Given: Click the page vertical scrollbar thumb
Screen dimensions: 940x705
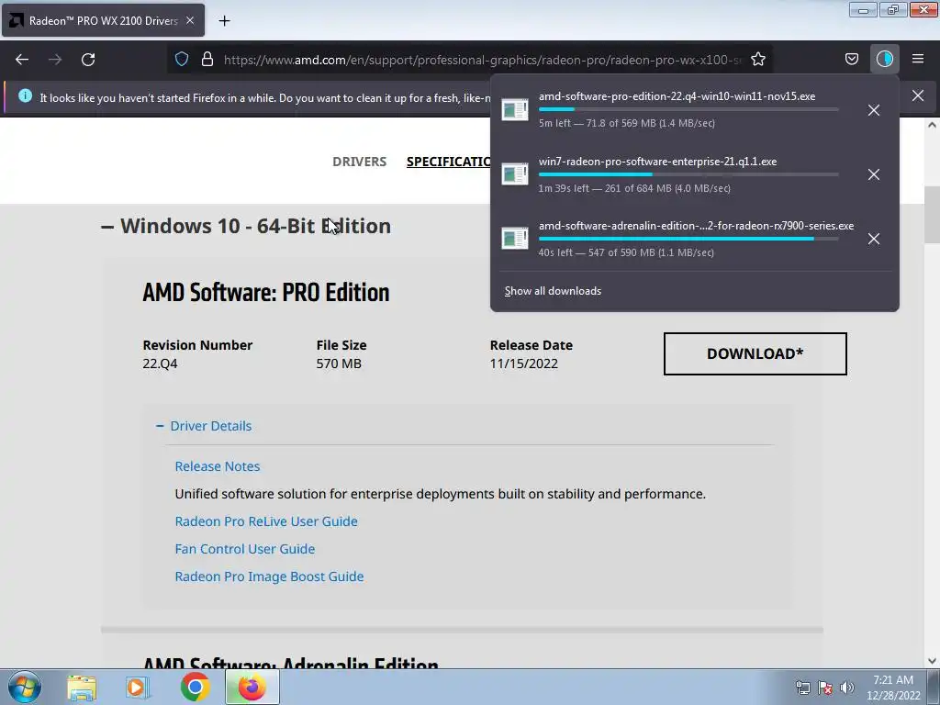Looking at the screenshot, I should coord(932,214).
